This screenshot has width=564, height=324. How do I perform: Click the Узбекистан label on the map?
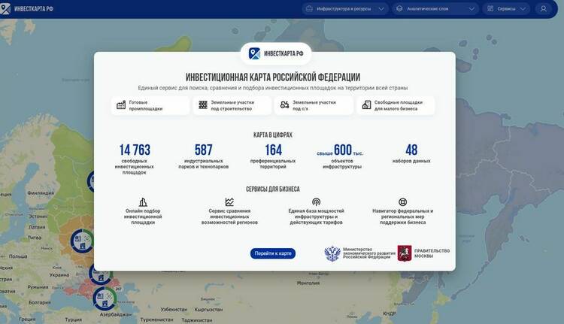[174, 309]
